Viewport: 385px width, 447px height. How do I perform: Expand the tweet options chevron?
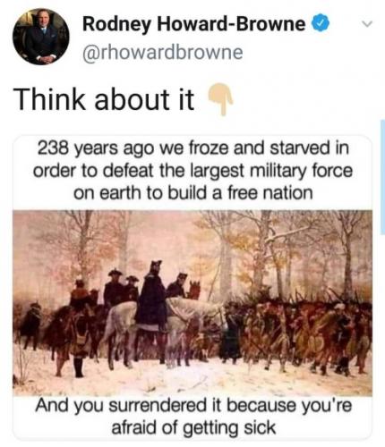[x=369, y=23]
